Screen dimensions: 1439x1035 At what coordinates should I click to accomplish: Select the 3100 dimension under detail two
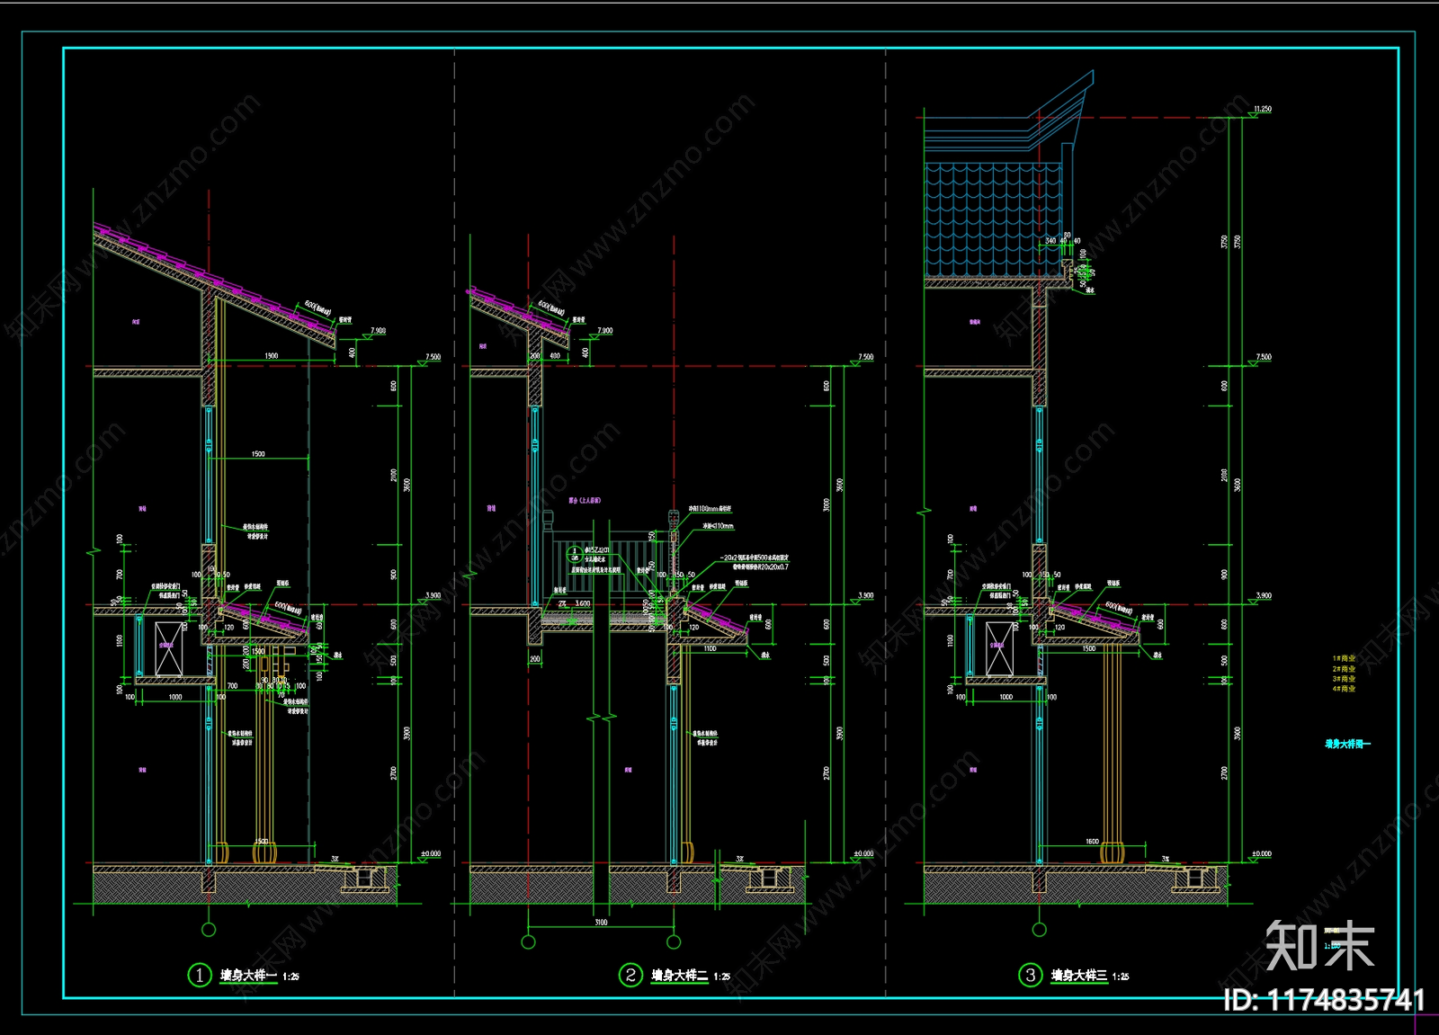point(601,923)
